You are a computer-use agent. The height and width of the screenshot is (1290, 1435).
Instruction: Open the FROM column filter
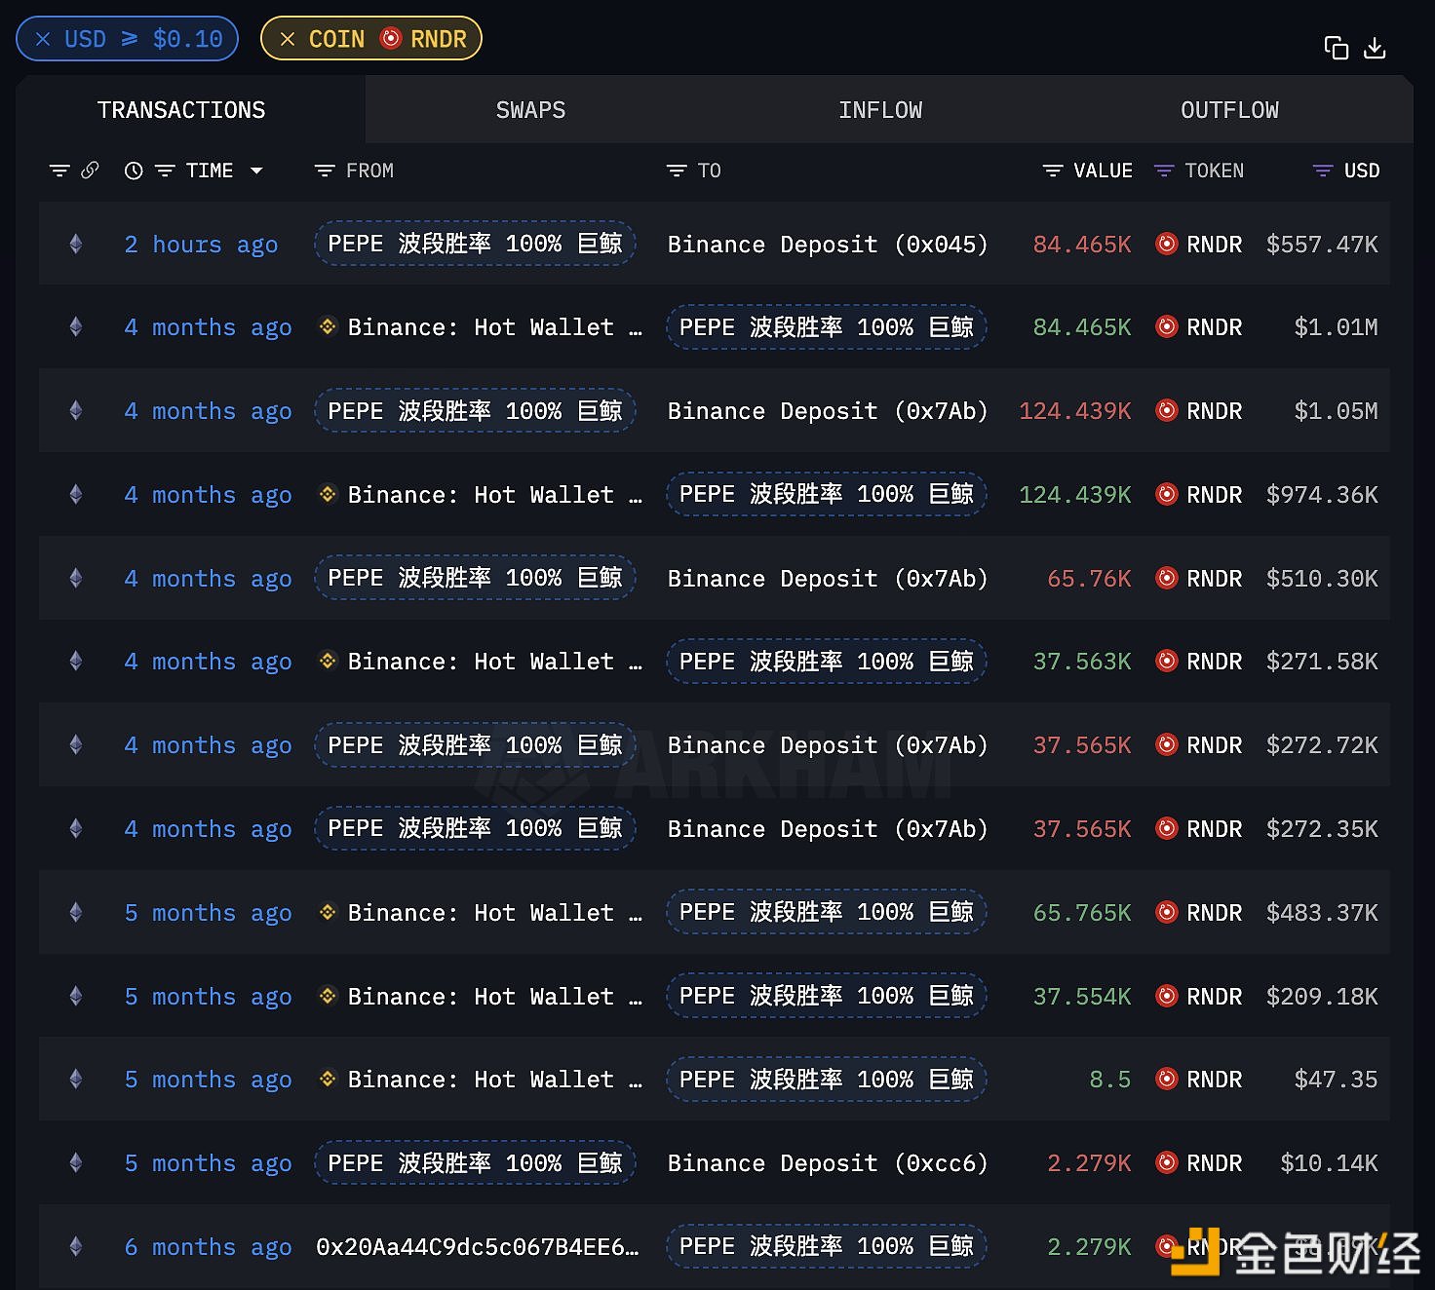pyautogui.click(x=325, y=171)
